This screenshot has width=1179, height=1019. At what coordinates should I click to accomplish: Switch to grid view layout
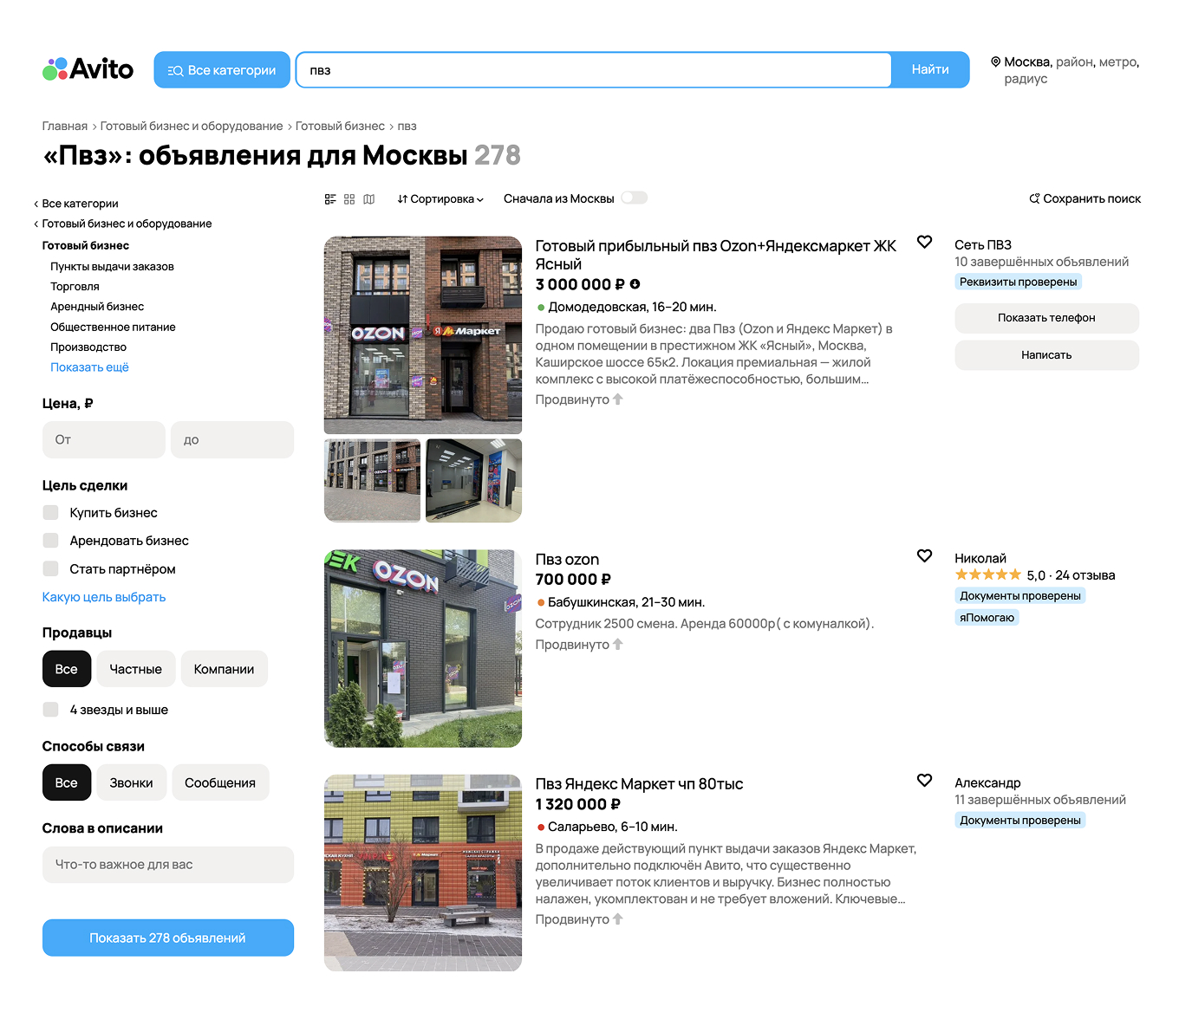(349, 198)
